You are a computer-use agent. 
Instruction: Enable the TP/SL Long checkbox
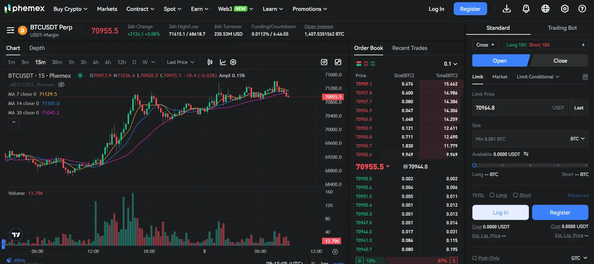(x=492, y=195)
